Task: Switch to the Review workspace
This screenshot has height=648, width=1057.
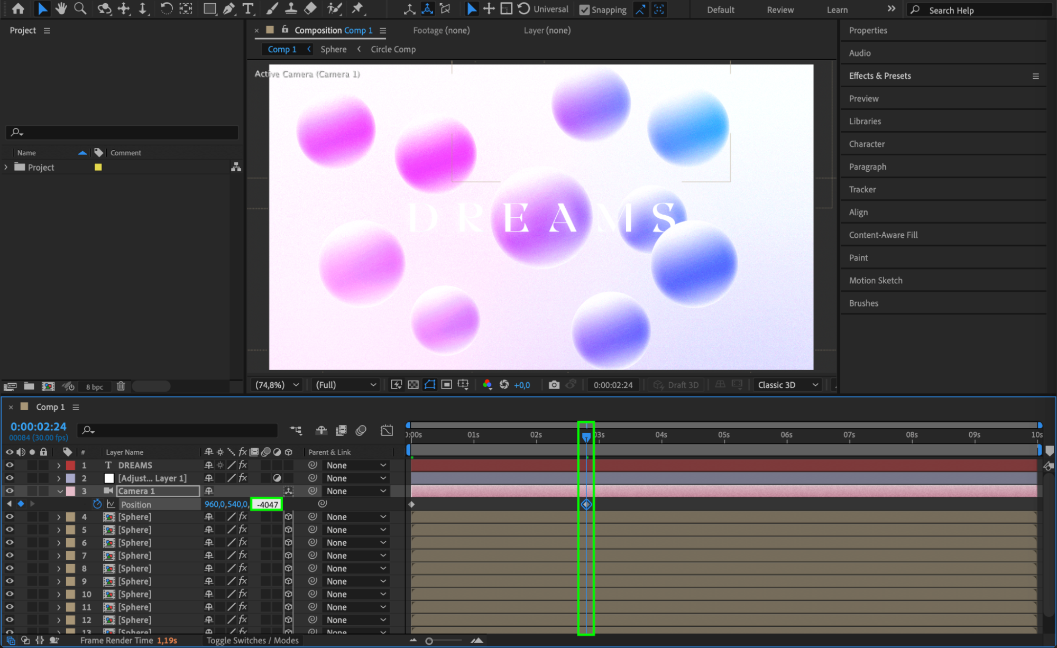Action: click(780, 10)
